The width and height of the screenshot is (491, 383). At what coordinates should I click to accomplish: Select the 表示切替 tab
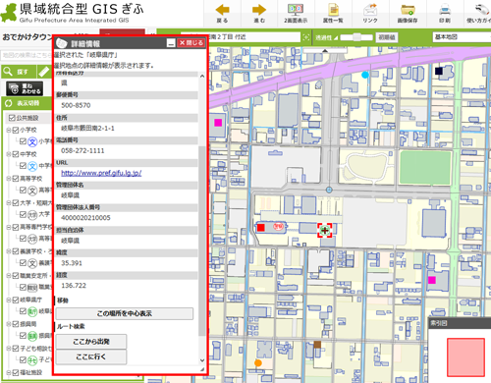27,103
